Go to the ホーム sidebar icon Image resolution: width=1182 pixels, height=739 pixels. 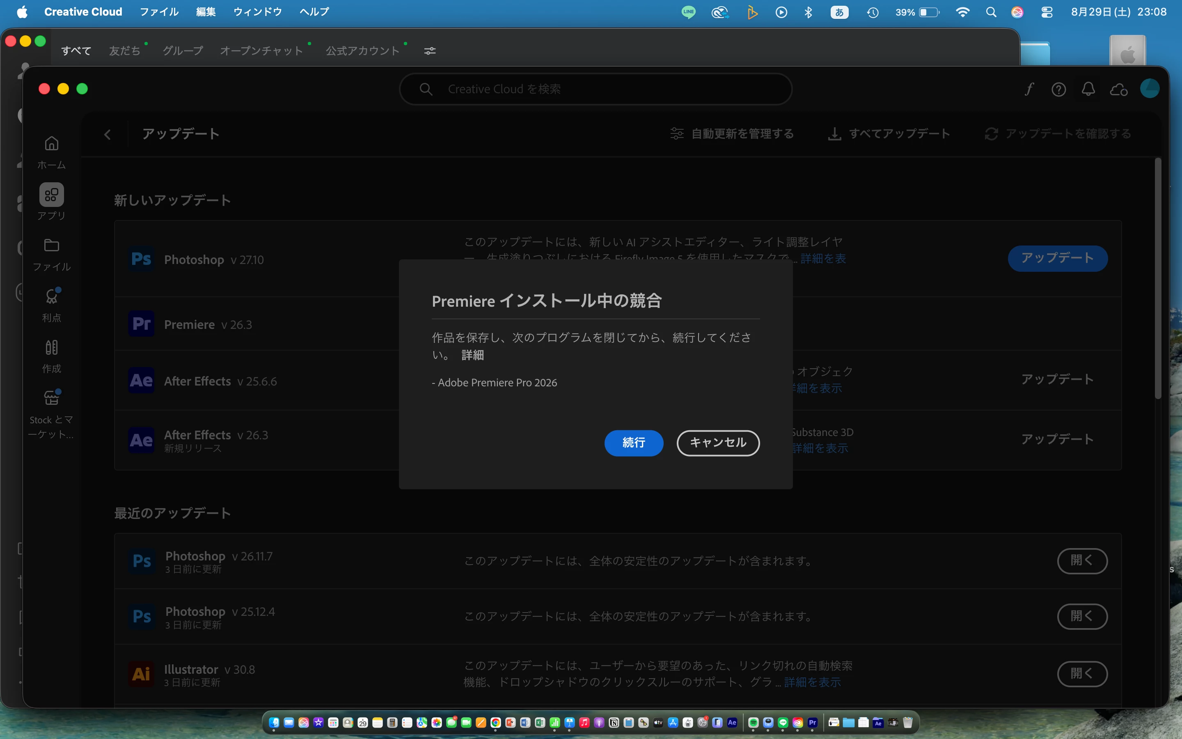click(51, 152)
